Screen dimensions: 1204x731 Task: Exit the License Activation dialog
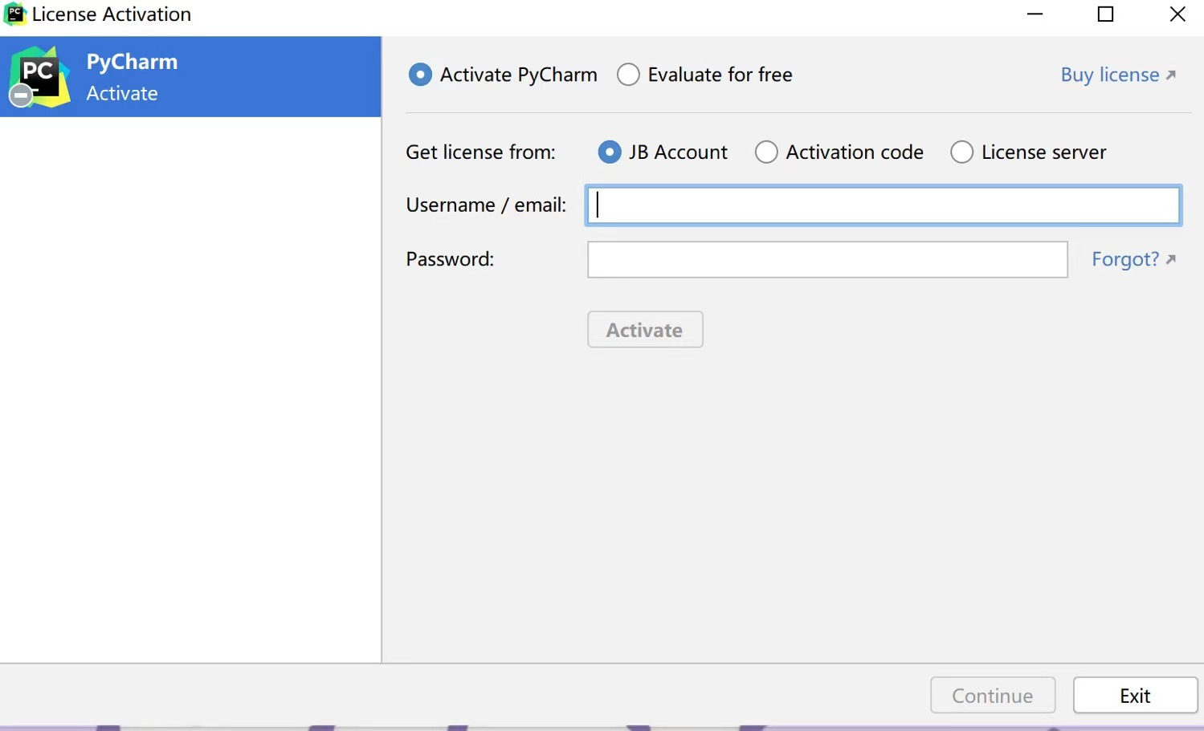[x=1135, y=696]
